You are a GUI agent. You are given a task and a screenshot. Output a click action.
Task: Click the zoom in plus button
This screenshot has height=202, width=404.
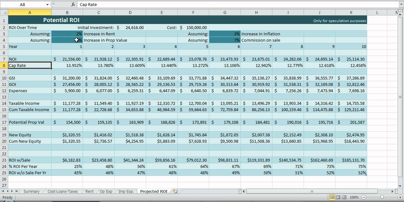[400, 197]
